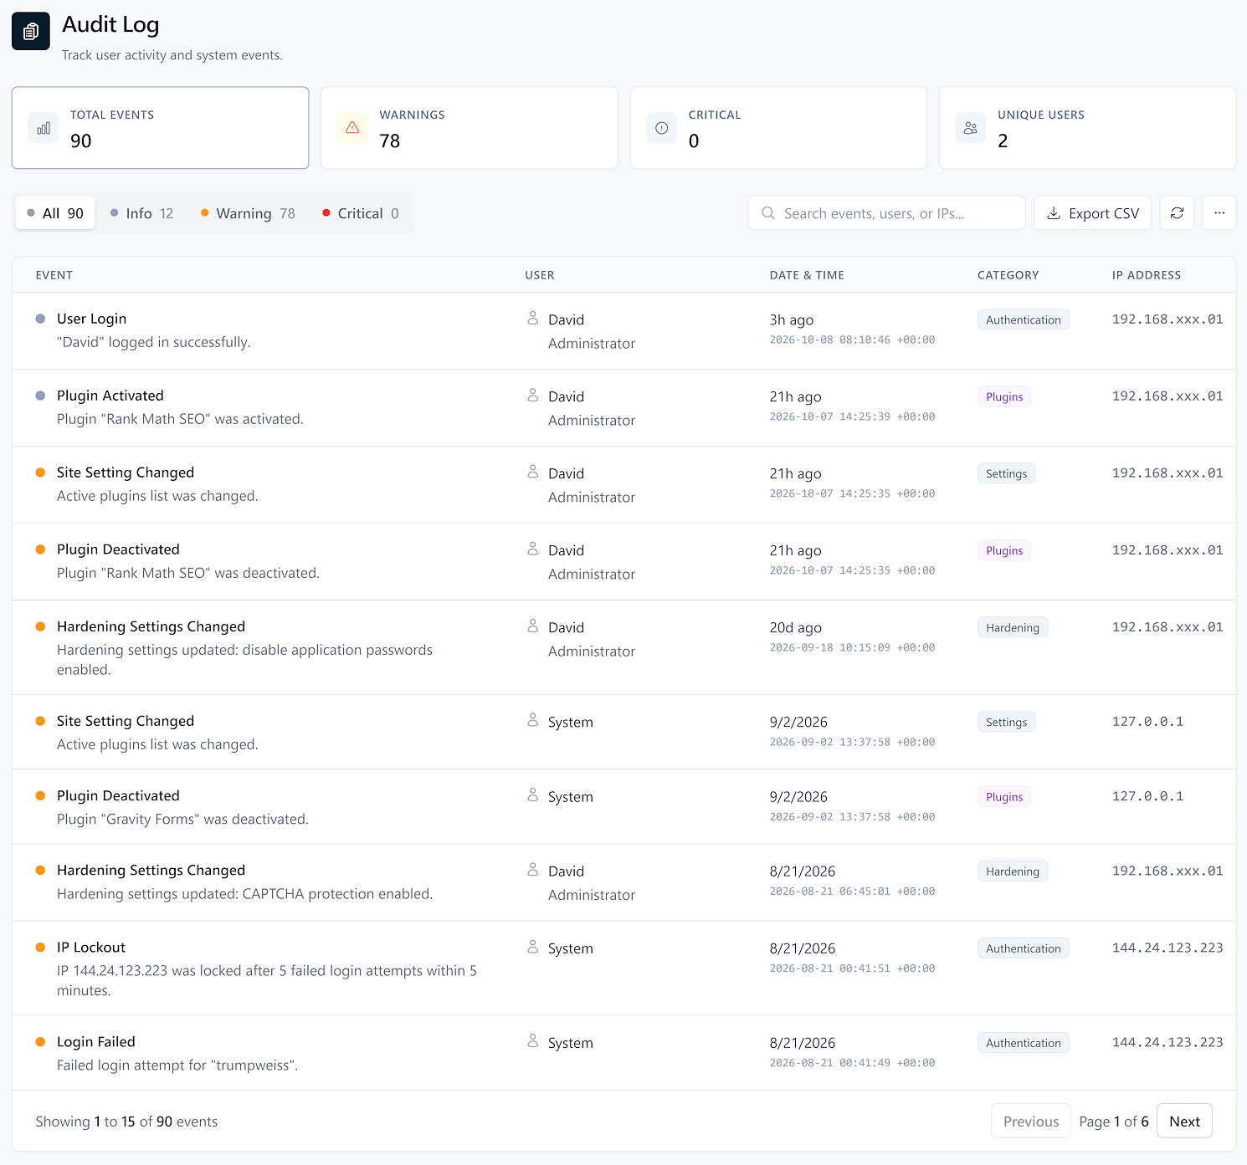This screenshot has height=1165, width=1247.
Task: Click the Audit Log clipboard icon
Action: tap(31, 32)
